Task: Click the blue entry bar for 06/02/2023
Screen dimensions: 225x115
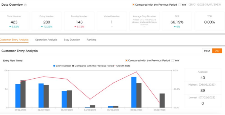Action: tap(134, 92)
